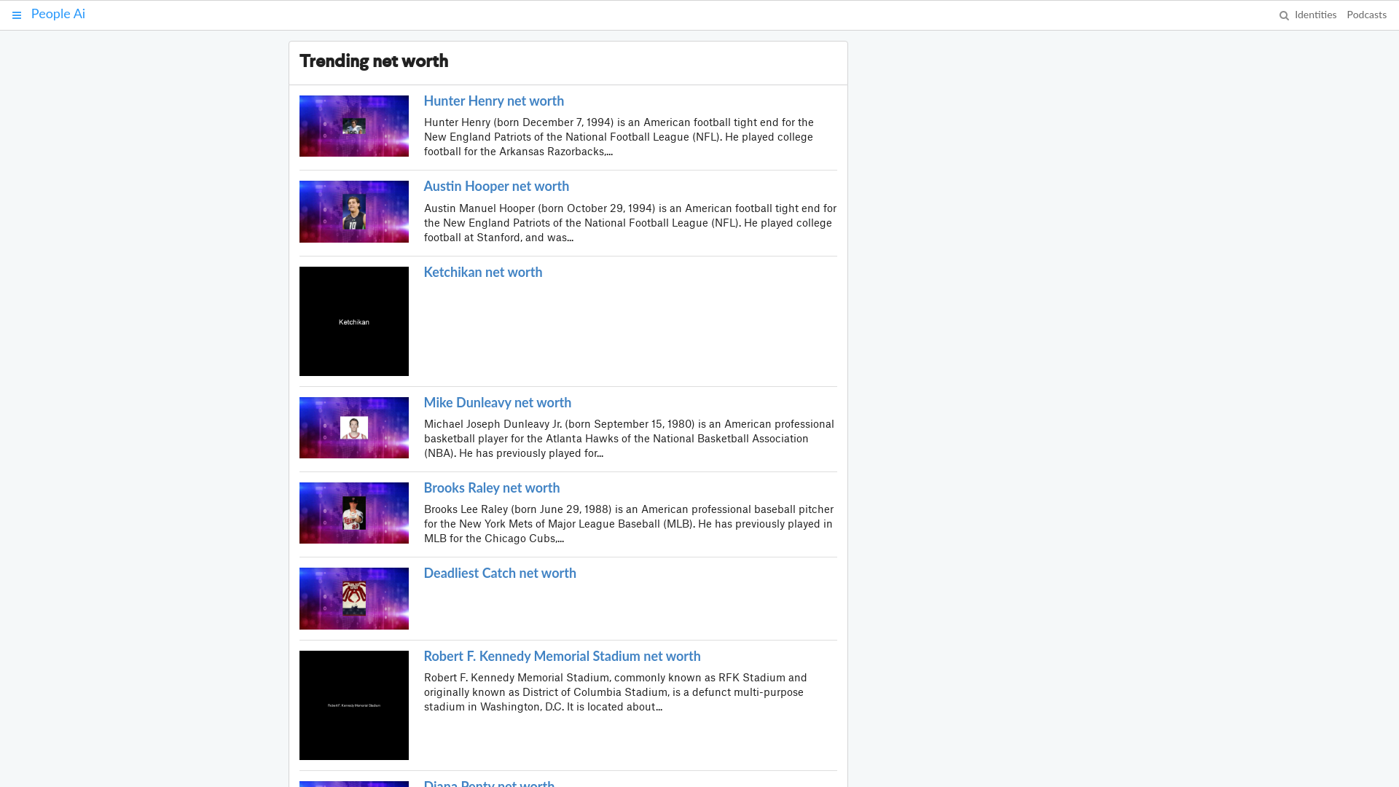Click the Brooks Raley thumbnail image
The width and height of the screenshot is (1399, 787).
pos(354,513)
